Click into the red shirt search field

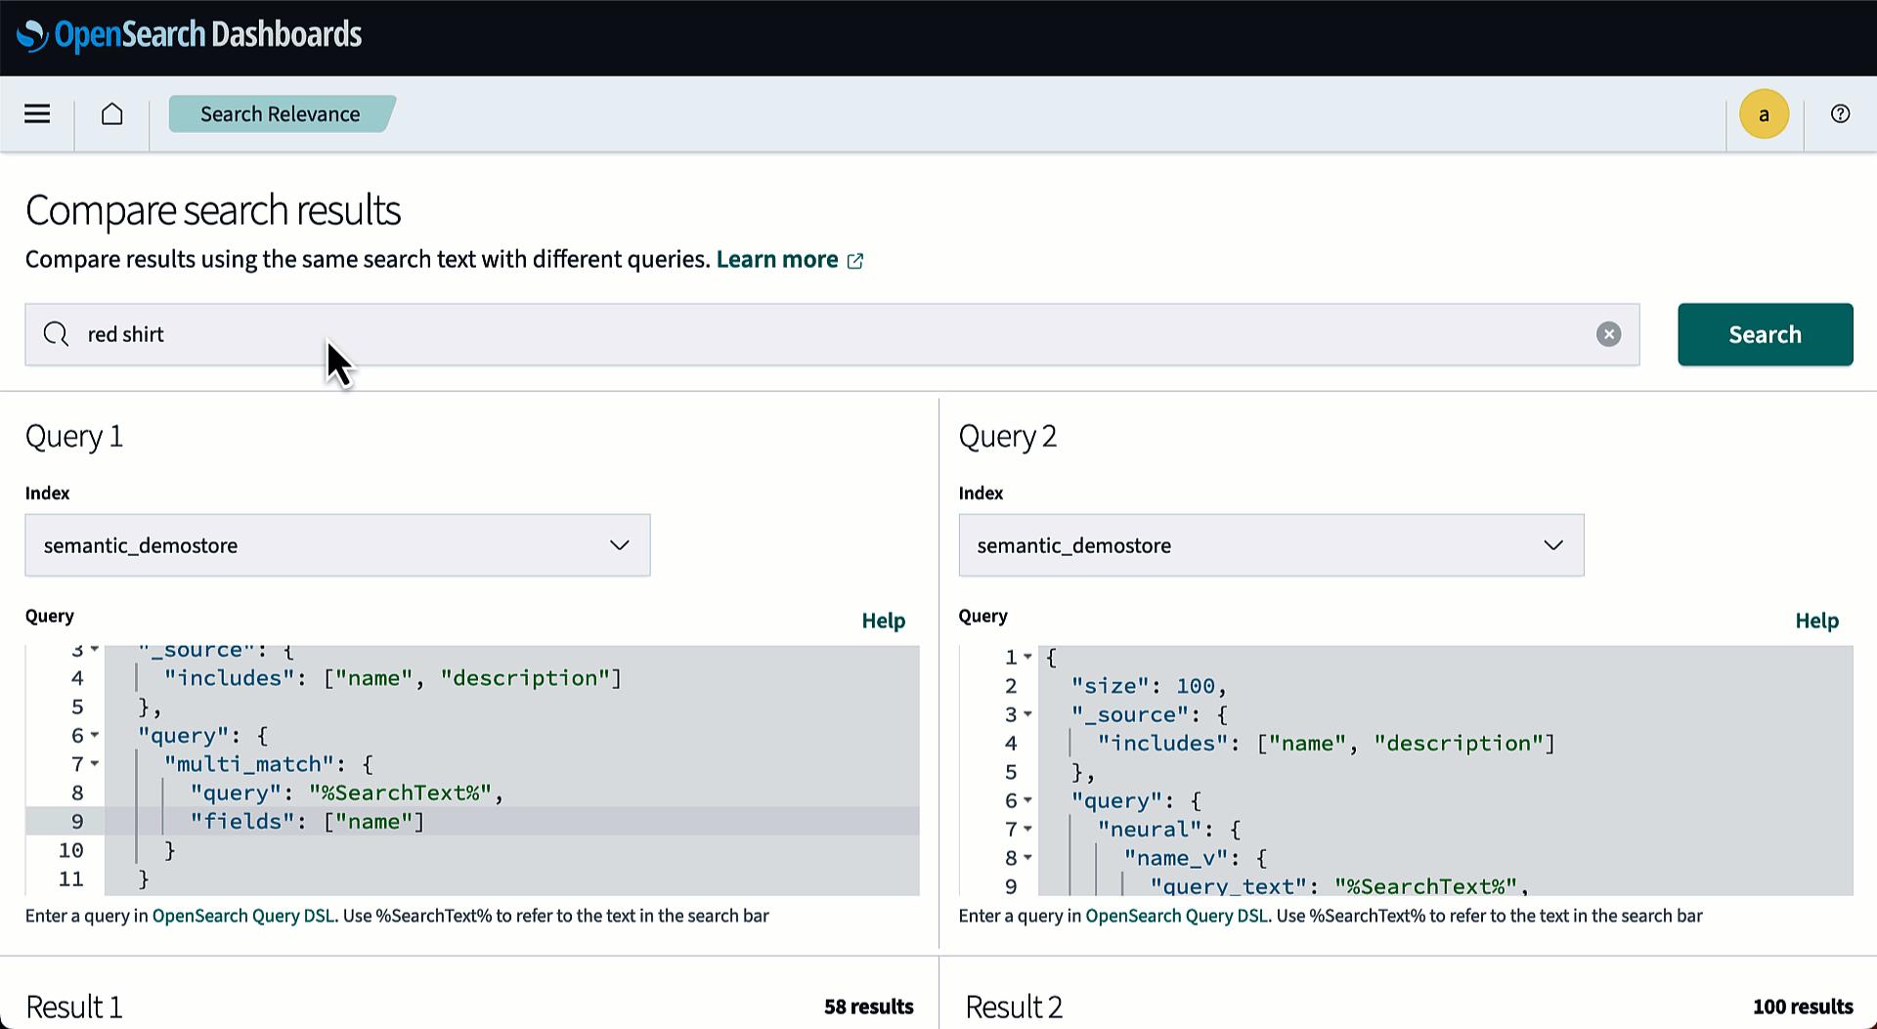click(831, 334)
